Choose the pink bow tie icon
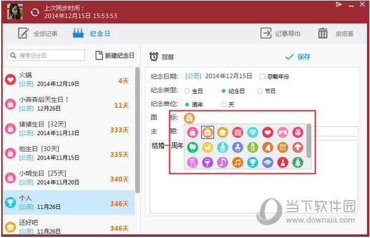This screenshot has height=238, width=370. 283,132
